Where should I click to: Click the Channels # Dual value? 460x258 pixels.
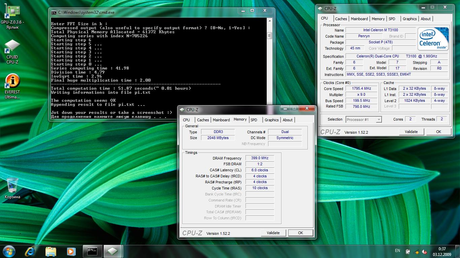pos(285,132)
